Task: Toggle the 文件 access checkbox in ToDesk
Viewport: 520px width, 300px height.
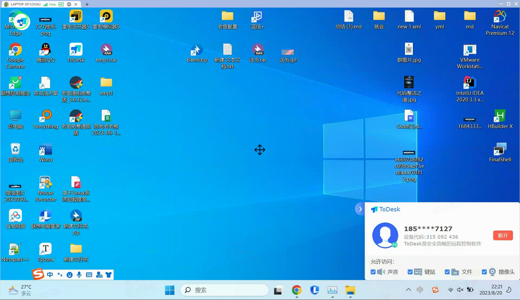Action: [x=447, y=272]
